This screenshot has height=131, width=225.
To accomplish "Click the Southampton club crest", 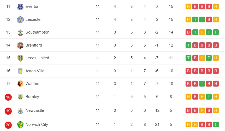I will (20, 32).
